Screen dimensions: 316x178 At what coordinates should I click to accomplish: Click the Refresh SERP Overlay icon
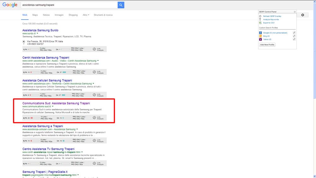(x=260, y=16)
